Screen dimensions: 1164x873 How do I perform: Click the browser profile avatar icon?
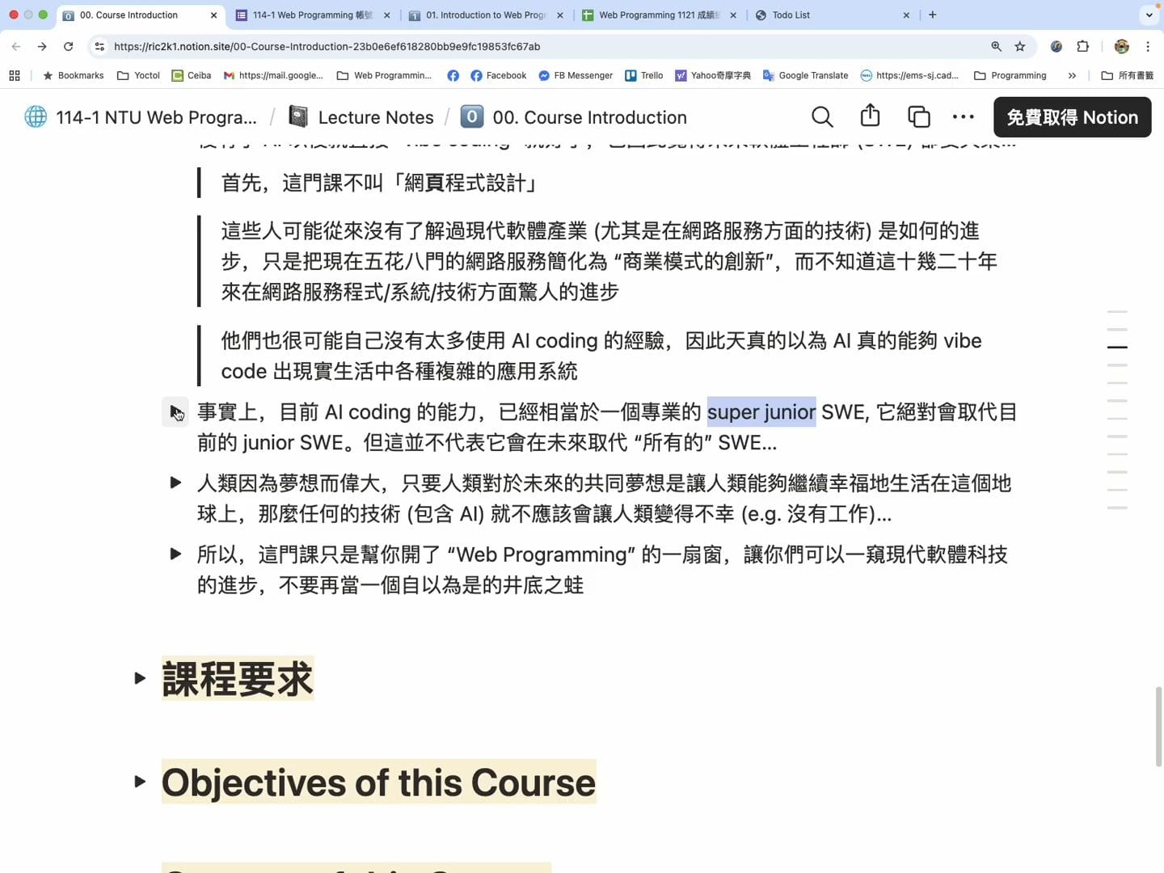click(1122, 46)
